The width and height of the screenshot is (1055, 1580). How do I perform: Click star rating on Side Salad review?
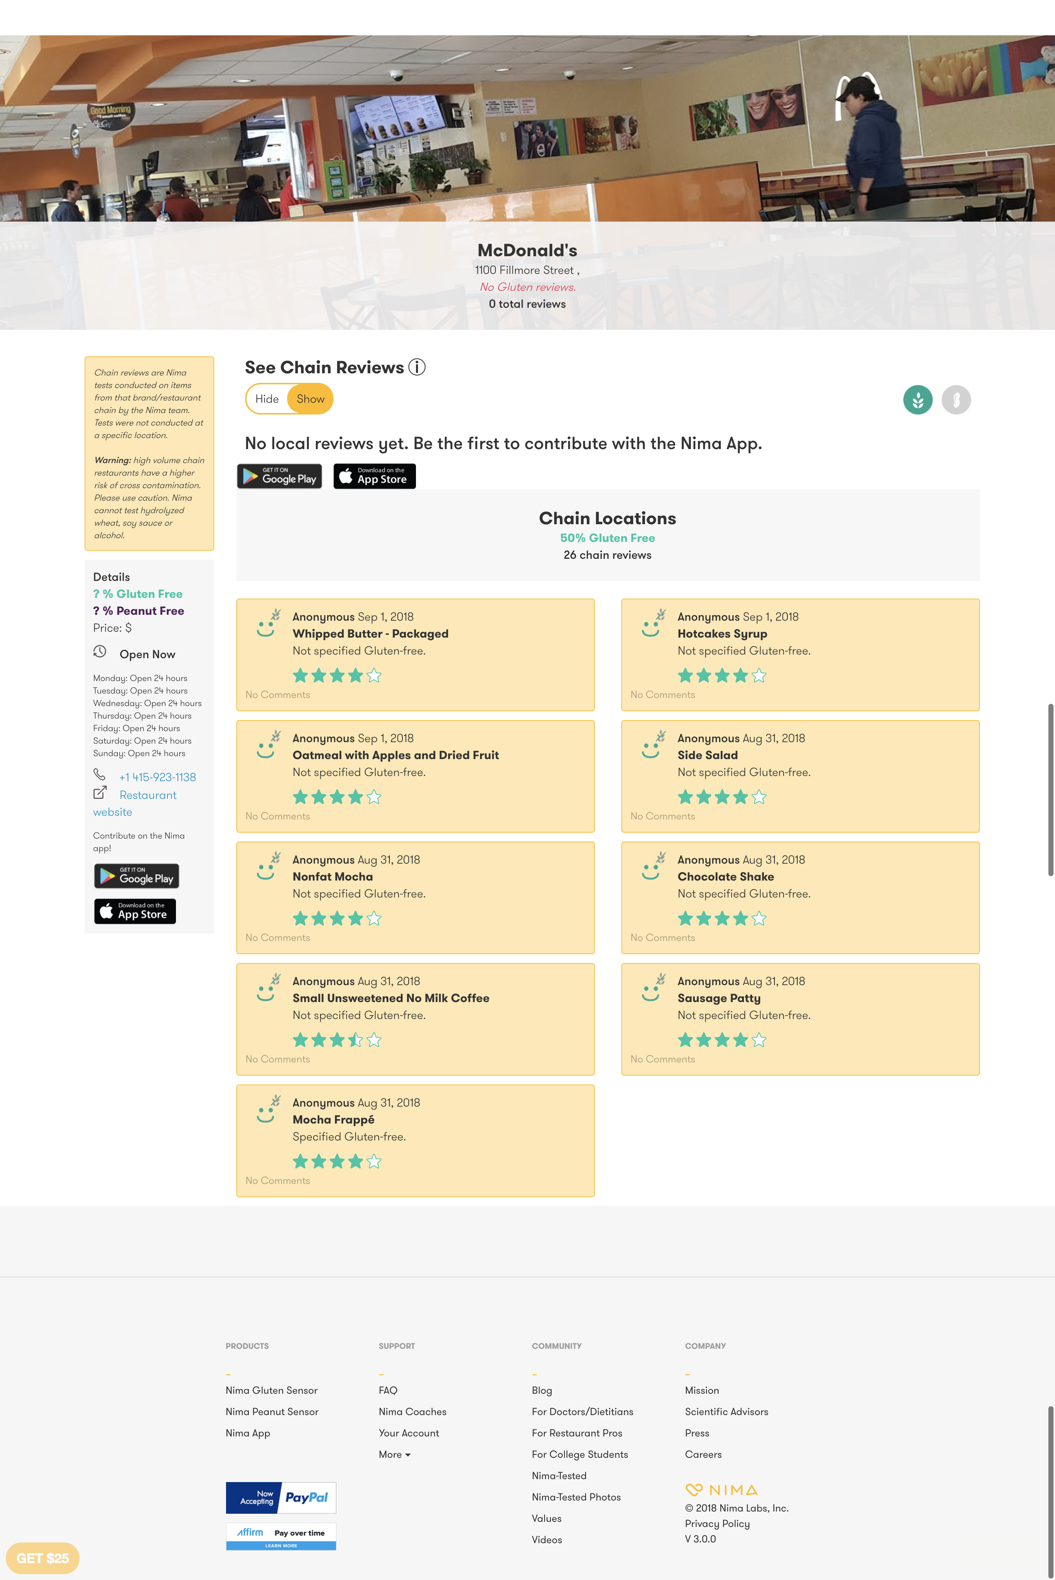(722, 797)
